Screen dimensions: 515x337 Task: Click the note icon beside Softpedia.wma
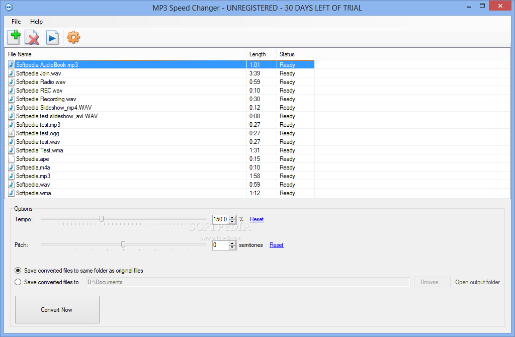coord(11,193)
